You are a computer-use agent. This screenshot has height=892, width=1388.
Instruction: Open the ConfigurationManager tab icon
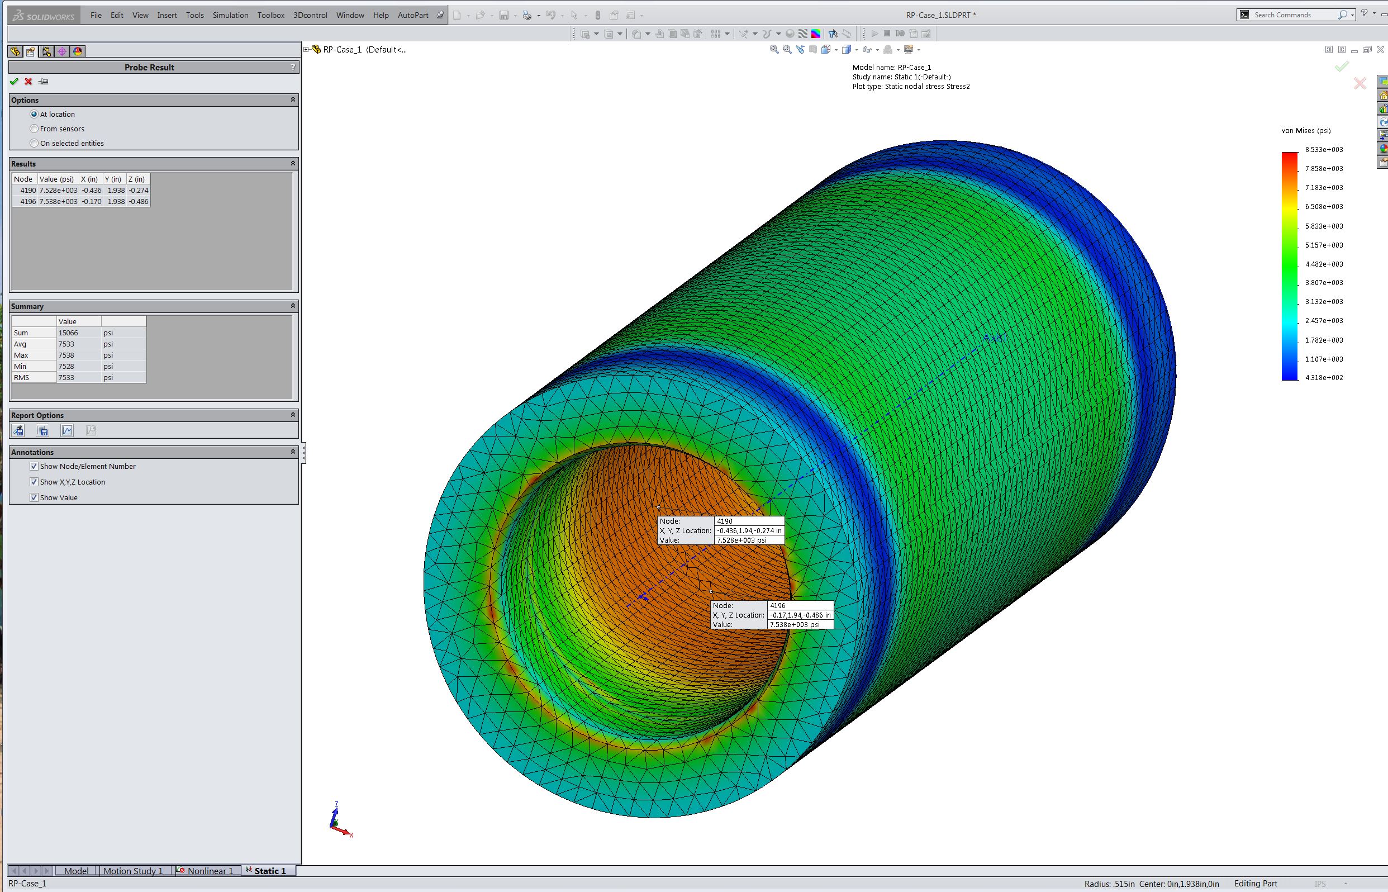(x=46, y=51)
